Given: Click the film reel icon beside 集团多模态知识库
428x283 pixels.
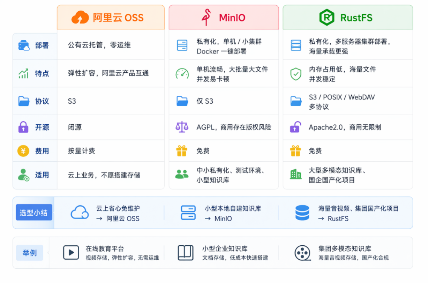Looking at the screenshot, I should 302,253.
